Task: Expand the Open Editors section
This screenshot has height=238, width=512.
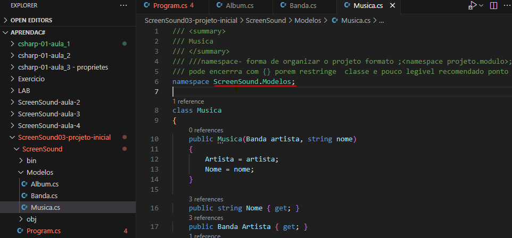Action: coord(31,20)
